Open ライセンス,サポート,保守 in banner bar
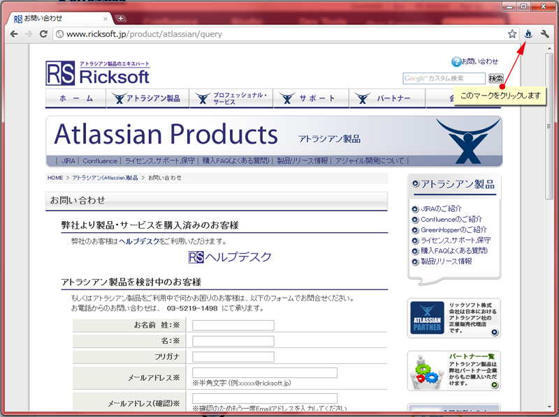Screen dimensions: 559x417 [x=160, y=161]
